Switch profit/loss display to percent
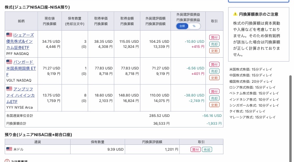 coord(194,26)
